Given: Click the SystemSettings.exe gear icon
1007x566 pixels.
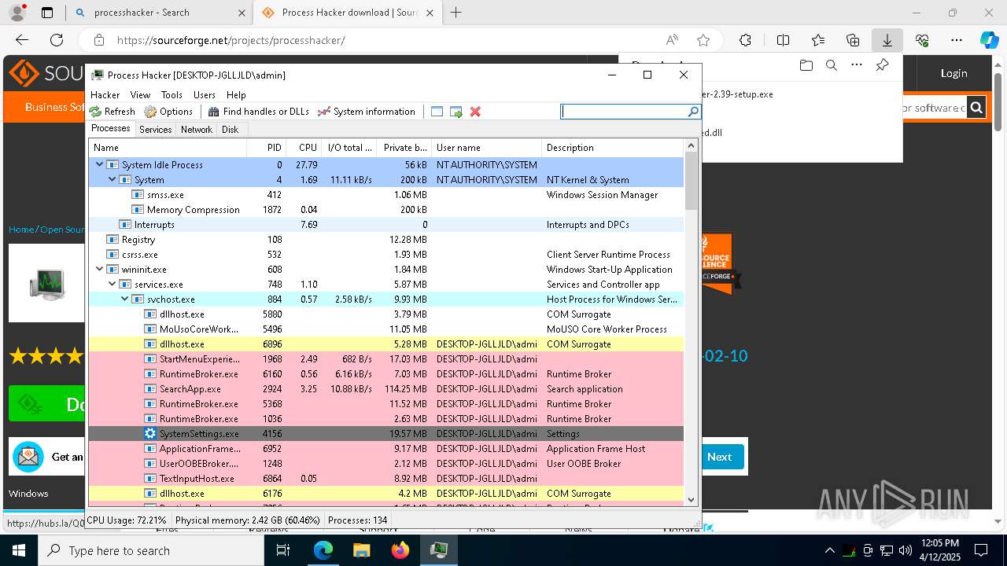Looking at the screenshot, I should 150,433.
